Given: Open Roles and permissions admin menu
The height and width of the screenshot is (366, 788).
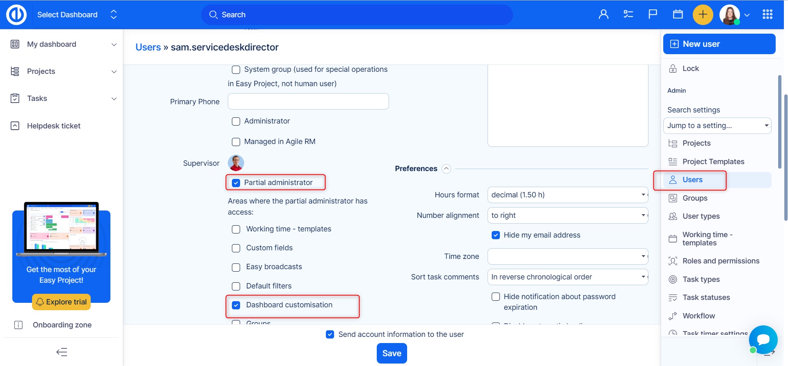Looking at the screenshot, I should tap(720, 261).
